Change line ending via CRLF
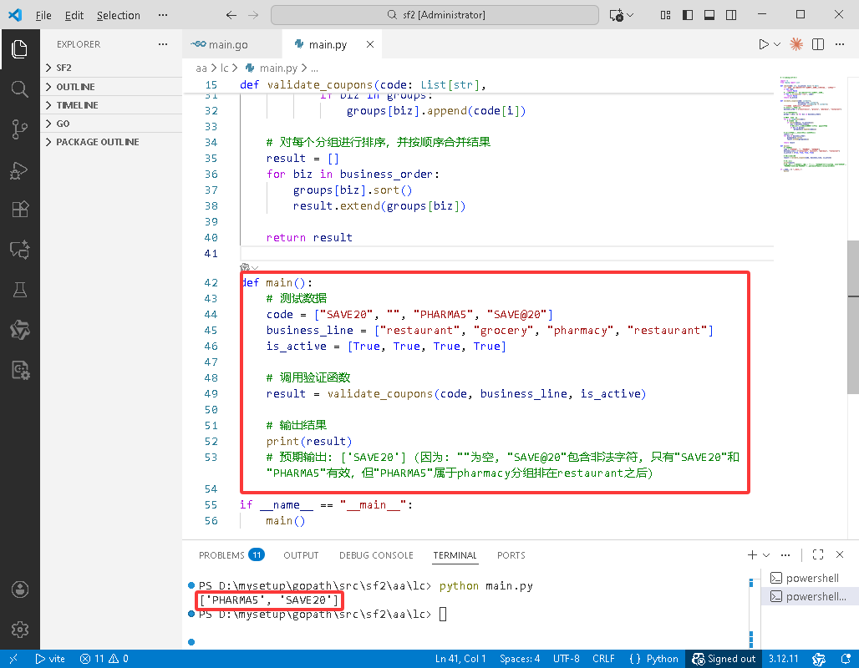 [x=603, y=659]
